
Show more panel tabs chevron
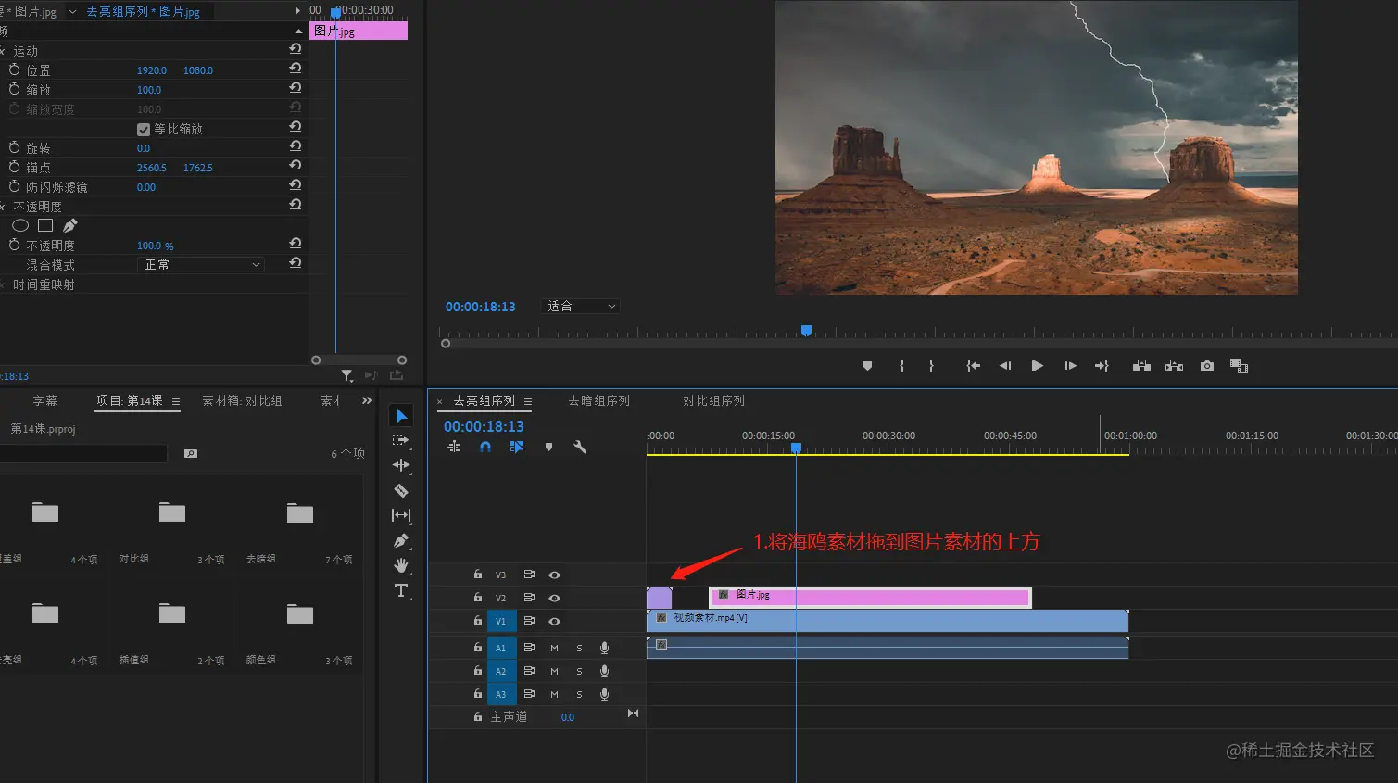(367, 400)
